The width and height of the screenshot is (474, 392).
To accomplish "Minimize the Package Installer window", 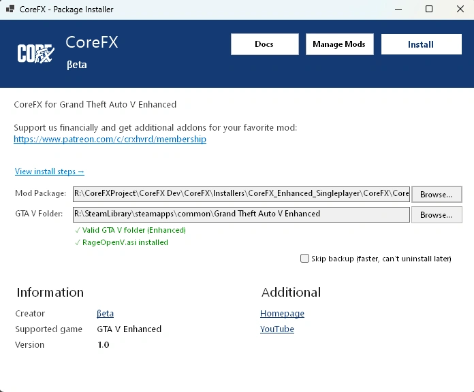I will coord(398,9).
